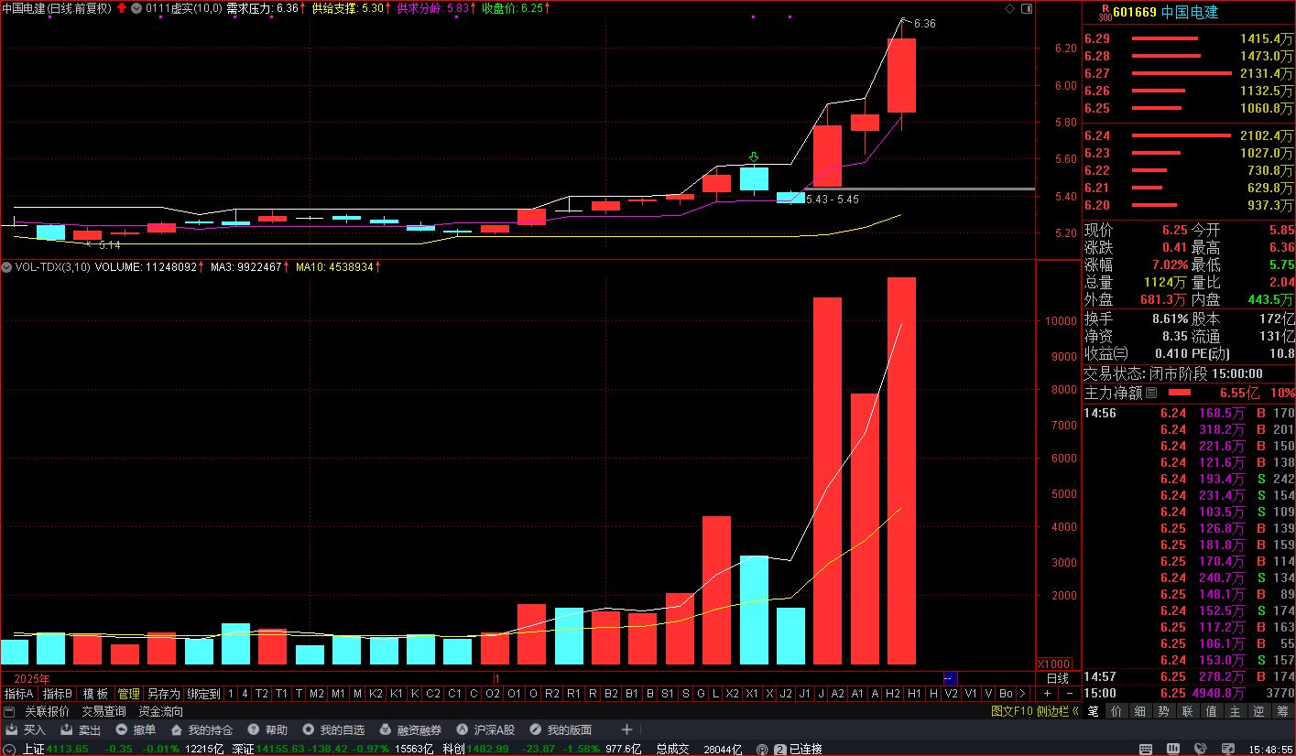Click the 主力净额 red progress bar
The height and width of the screenshot is (756, 1296).
(x=1179, y=393)
